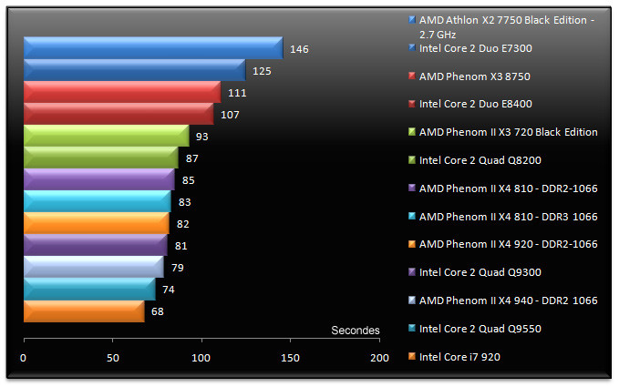
Task: Select the red bar valued 111
Action: [x=122, y=92]
